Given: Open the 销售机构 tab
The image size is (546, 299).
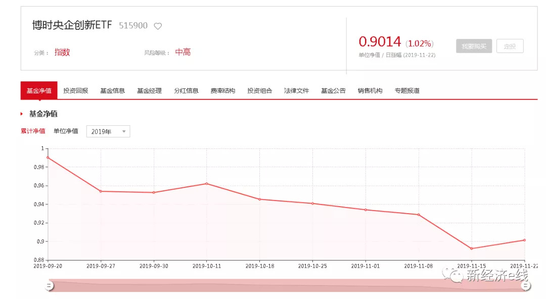Looking at the screenshot, I should [x=370, y=90].
